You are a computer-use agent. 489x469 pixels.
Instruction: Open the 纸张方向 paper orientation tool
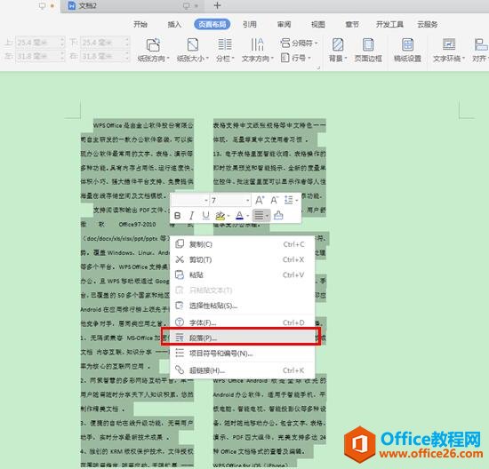[x=153, y=50]
